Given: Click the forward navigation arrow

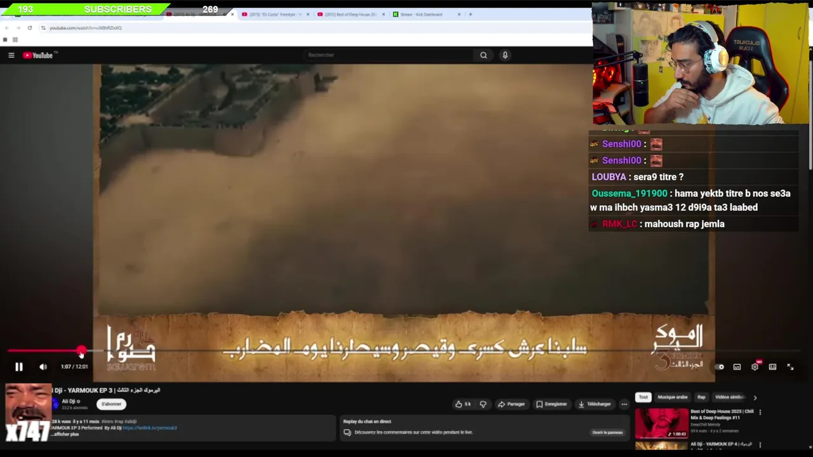Looking at the screenshot, I should click(x=18, y=28).
